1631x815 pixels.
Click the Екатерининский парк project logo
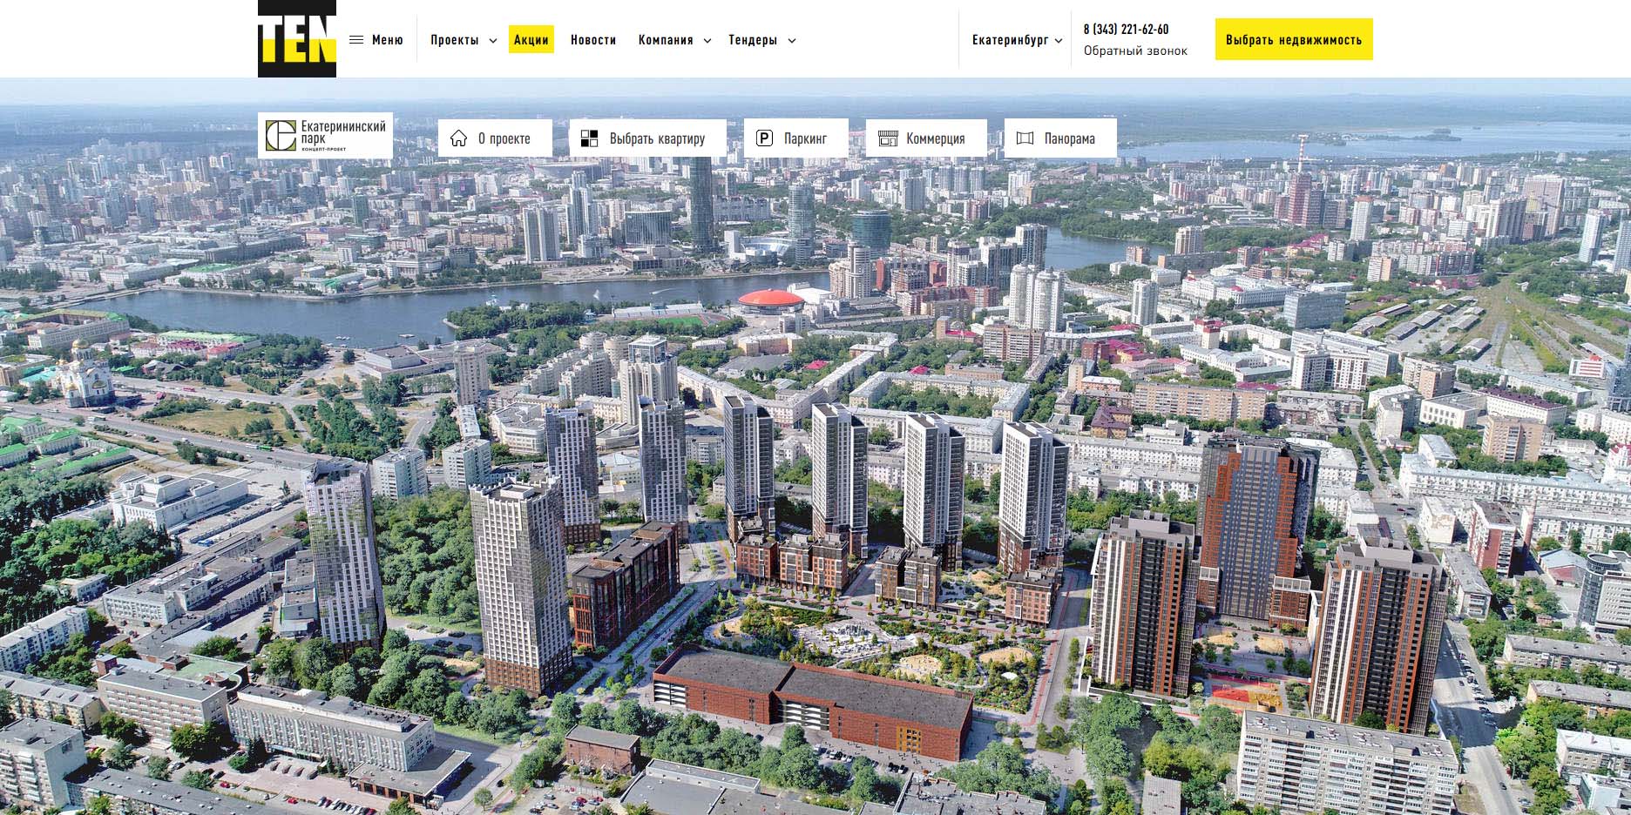[325, 136]
